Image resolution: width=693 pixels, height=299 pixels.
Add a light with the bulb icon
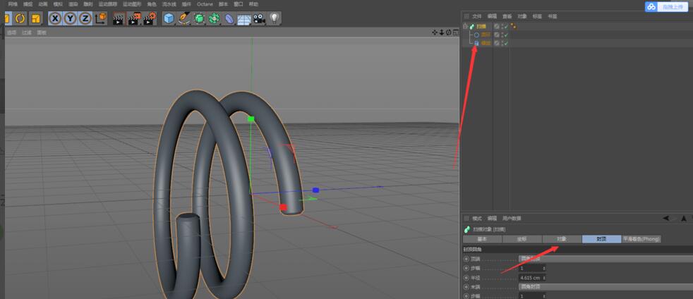coord(275,18)
